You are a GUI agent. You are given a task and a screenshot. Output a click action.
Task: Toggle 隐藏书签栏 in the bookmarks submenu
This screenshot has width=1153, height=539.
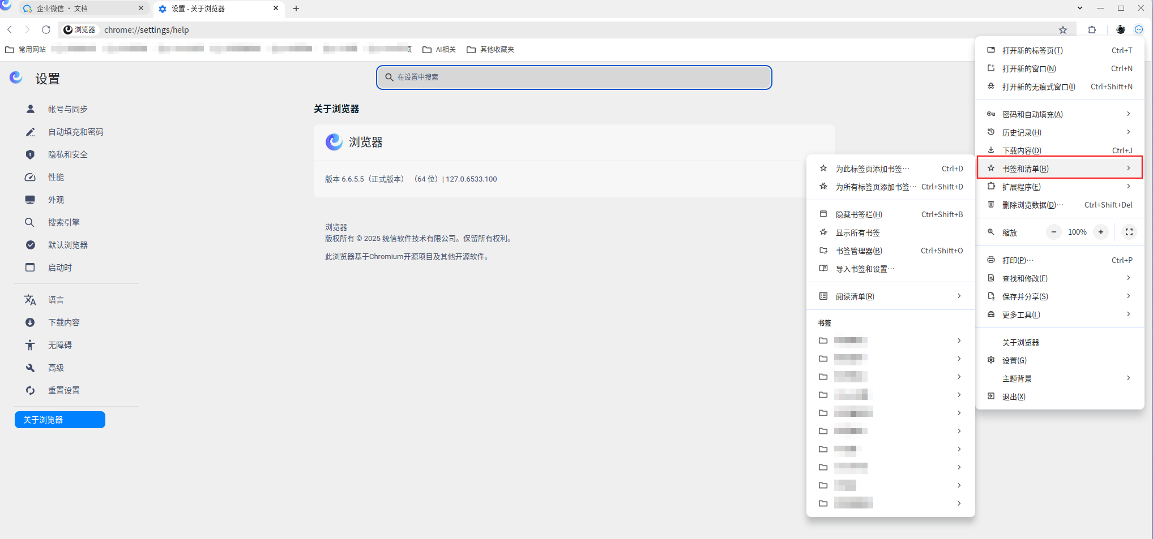[x=891, y=214]
